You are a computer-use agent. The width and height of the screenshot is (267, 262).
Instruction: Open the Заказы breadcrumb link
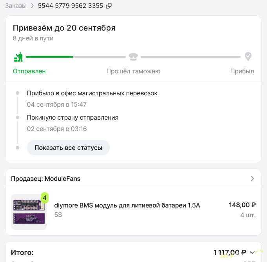coord(16,6)
